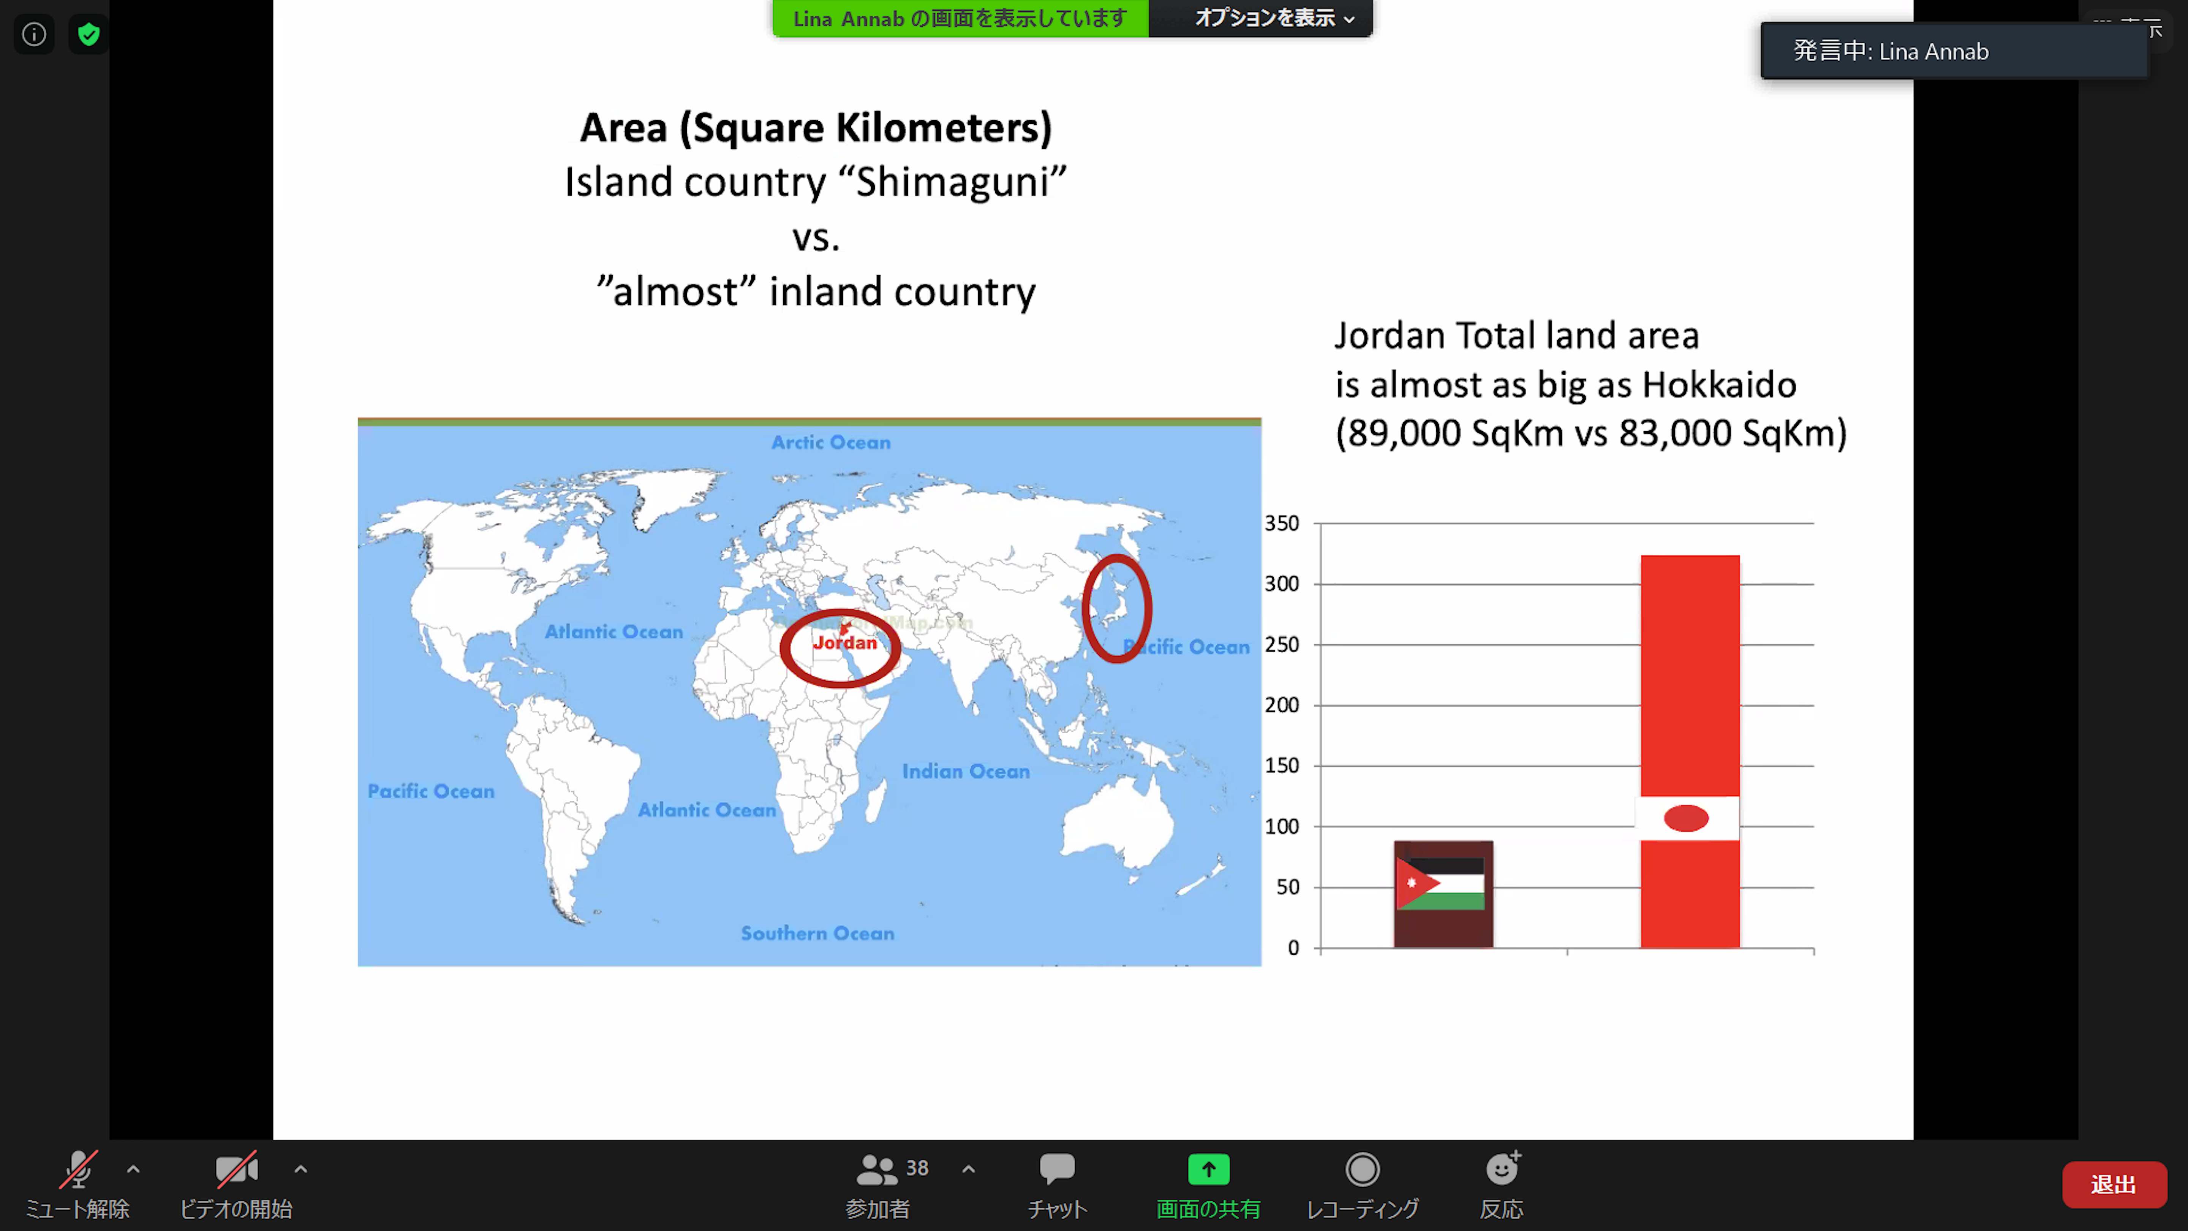Click the 350 axis value on chart

tap(1282, 523)
